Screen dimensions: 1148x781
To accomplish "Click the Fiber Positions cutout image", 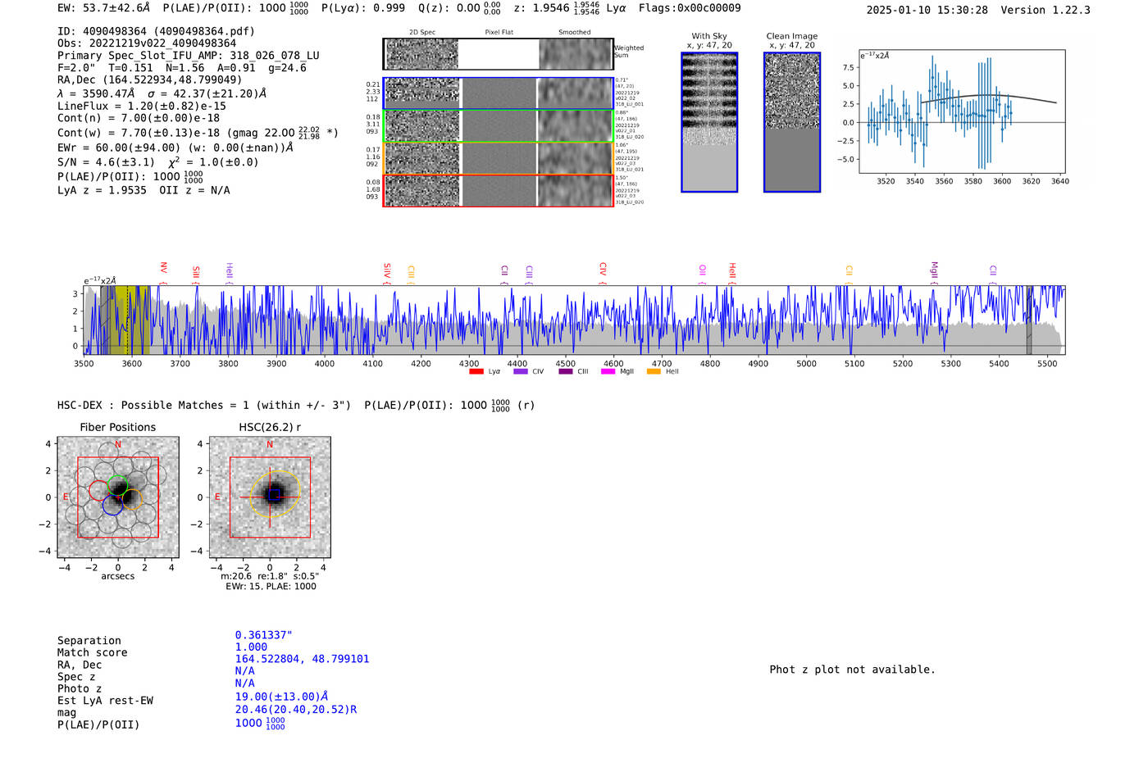I will pyautogui.click(x=118, y=497).
